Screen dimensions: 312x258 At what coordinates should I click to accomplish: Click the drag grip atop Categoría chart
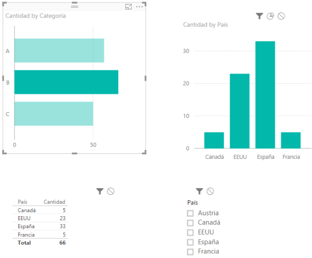(74, 6)
